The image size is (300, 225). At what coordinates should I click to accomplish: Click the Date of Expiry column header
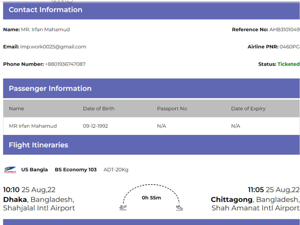pos(248,109)
